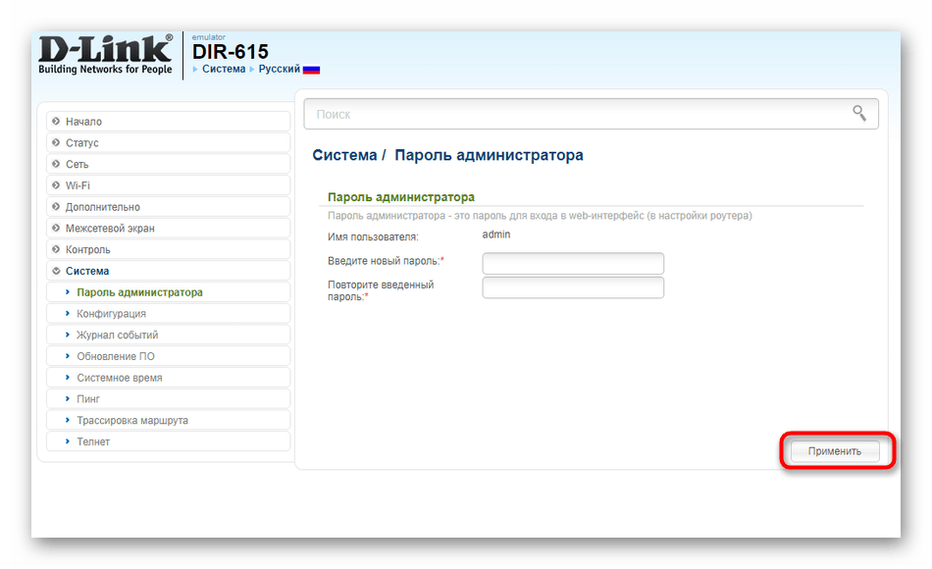Click the search magnifier icon
This screenshot has width=932, height=569.
(x=858, y=113)
